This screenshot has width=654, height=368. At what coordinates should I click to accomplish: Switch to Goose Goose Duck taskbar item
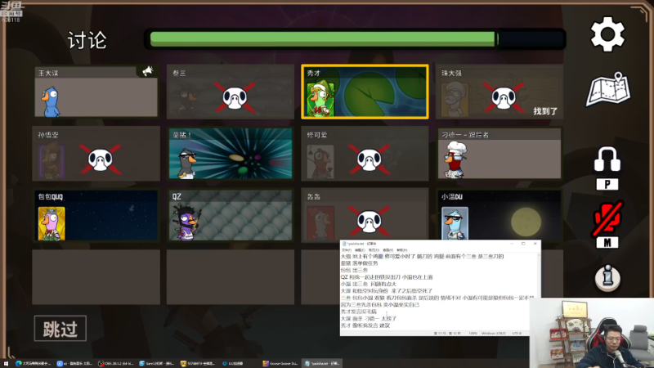tap(281, 364)
